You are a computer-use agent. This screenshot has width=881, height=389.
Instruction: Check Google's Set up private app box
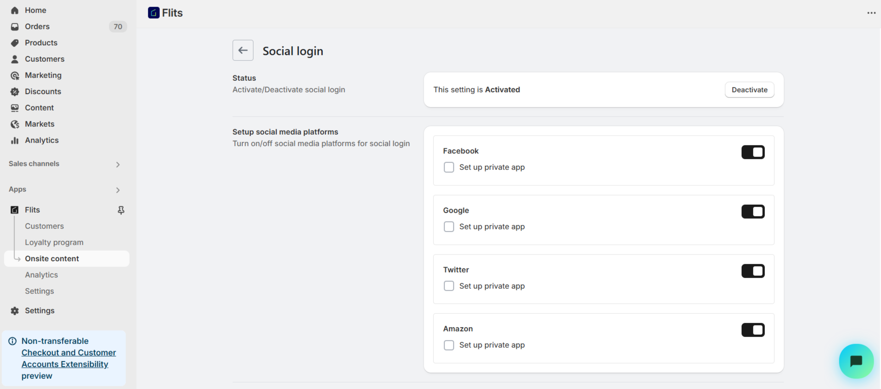pyautogui.click(x=449, y=227)
